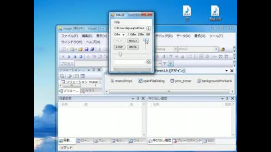Switch to the モジ... modules tab
The image size is (271, 152).
(119, 141)
